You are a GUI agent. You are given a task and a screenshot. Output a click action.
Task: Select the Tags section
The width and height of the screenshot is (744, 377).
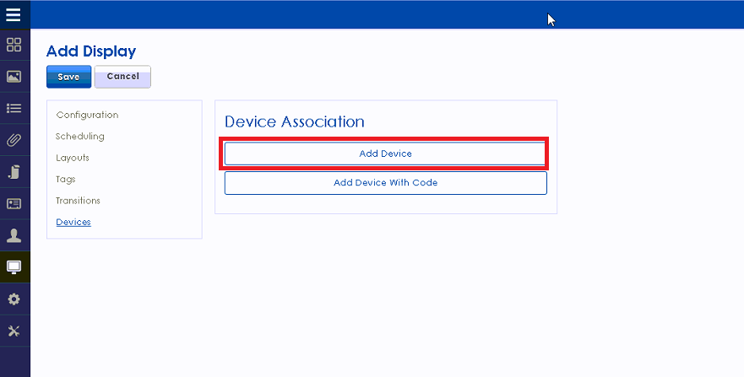point(66,180)
